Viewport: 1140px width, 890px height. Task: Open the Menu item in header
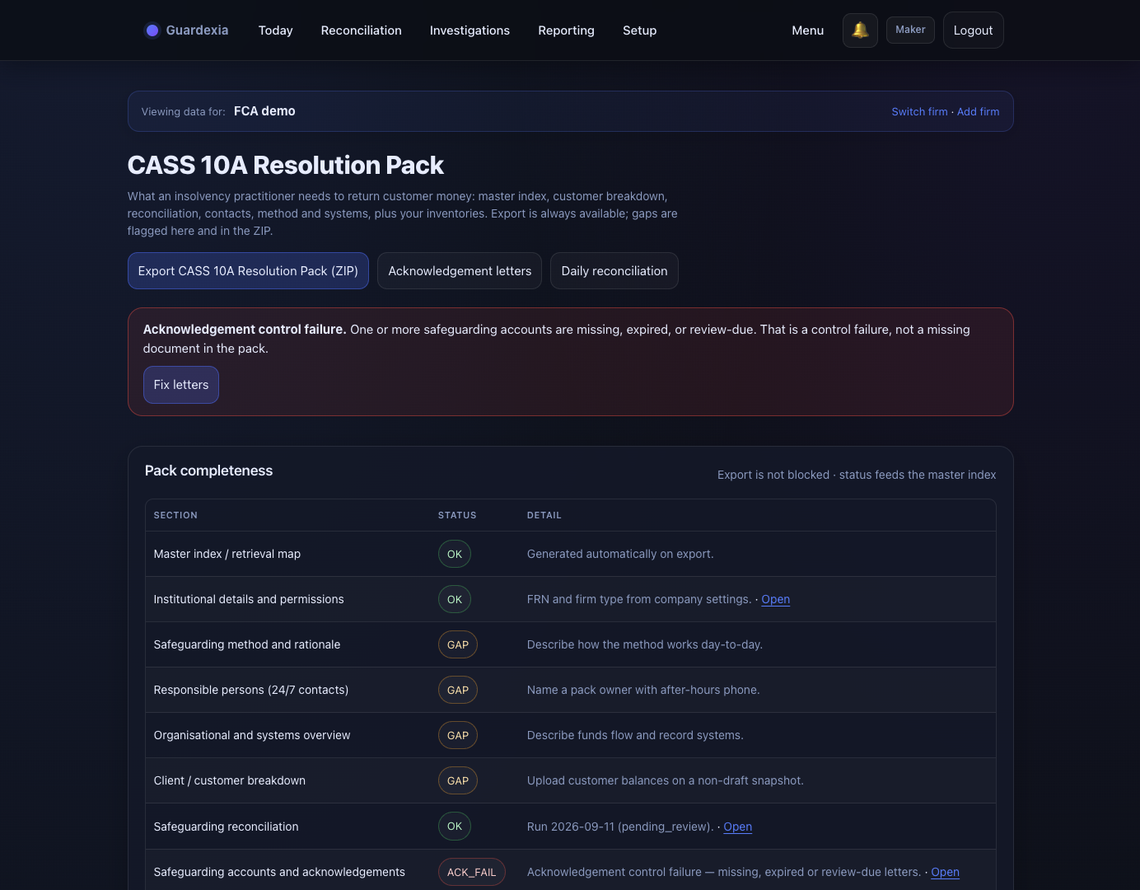tap(807, 30)
